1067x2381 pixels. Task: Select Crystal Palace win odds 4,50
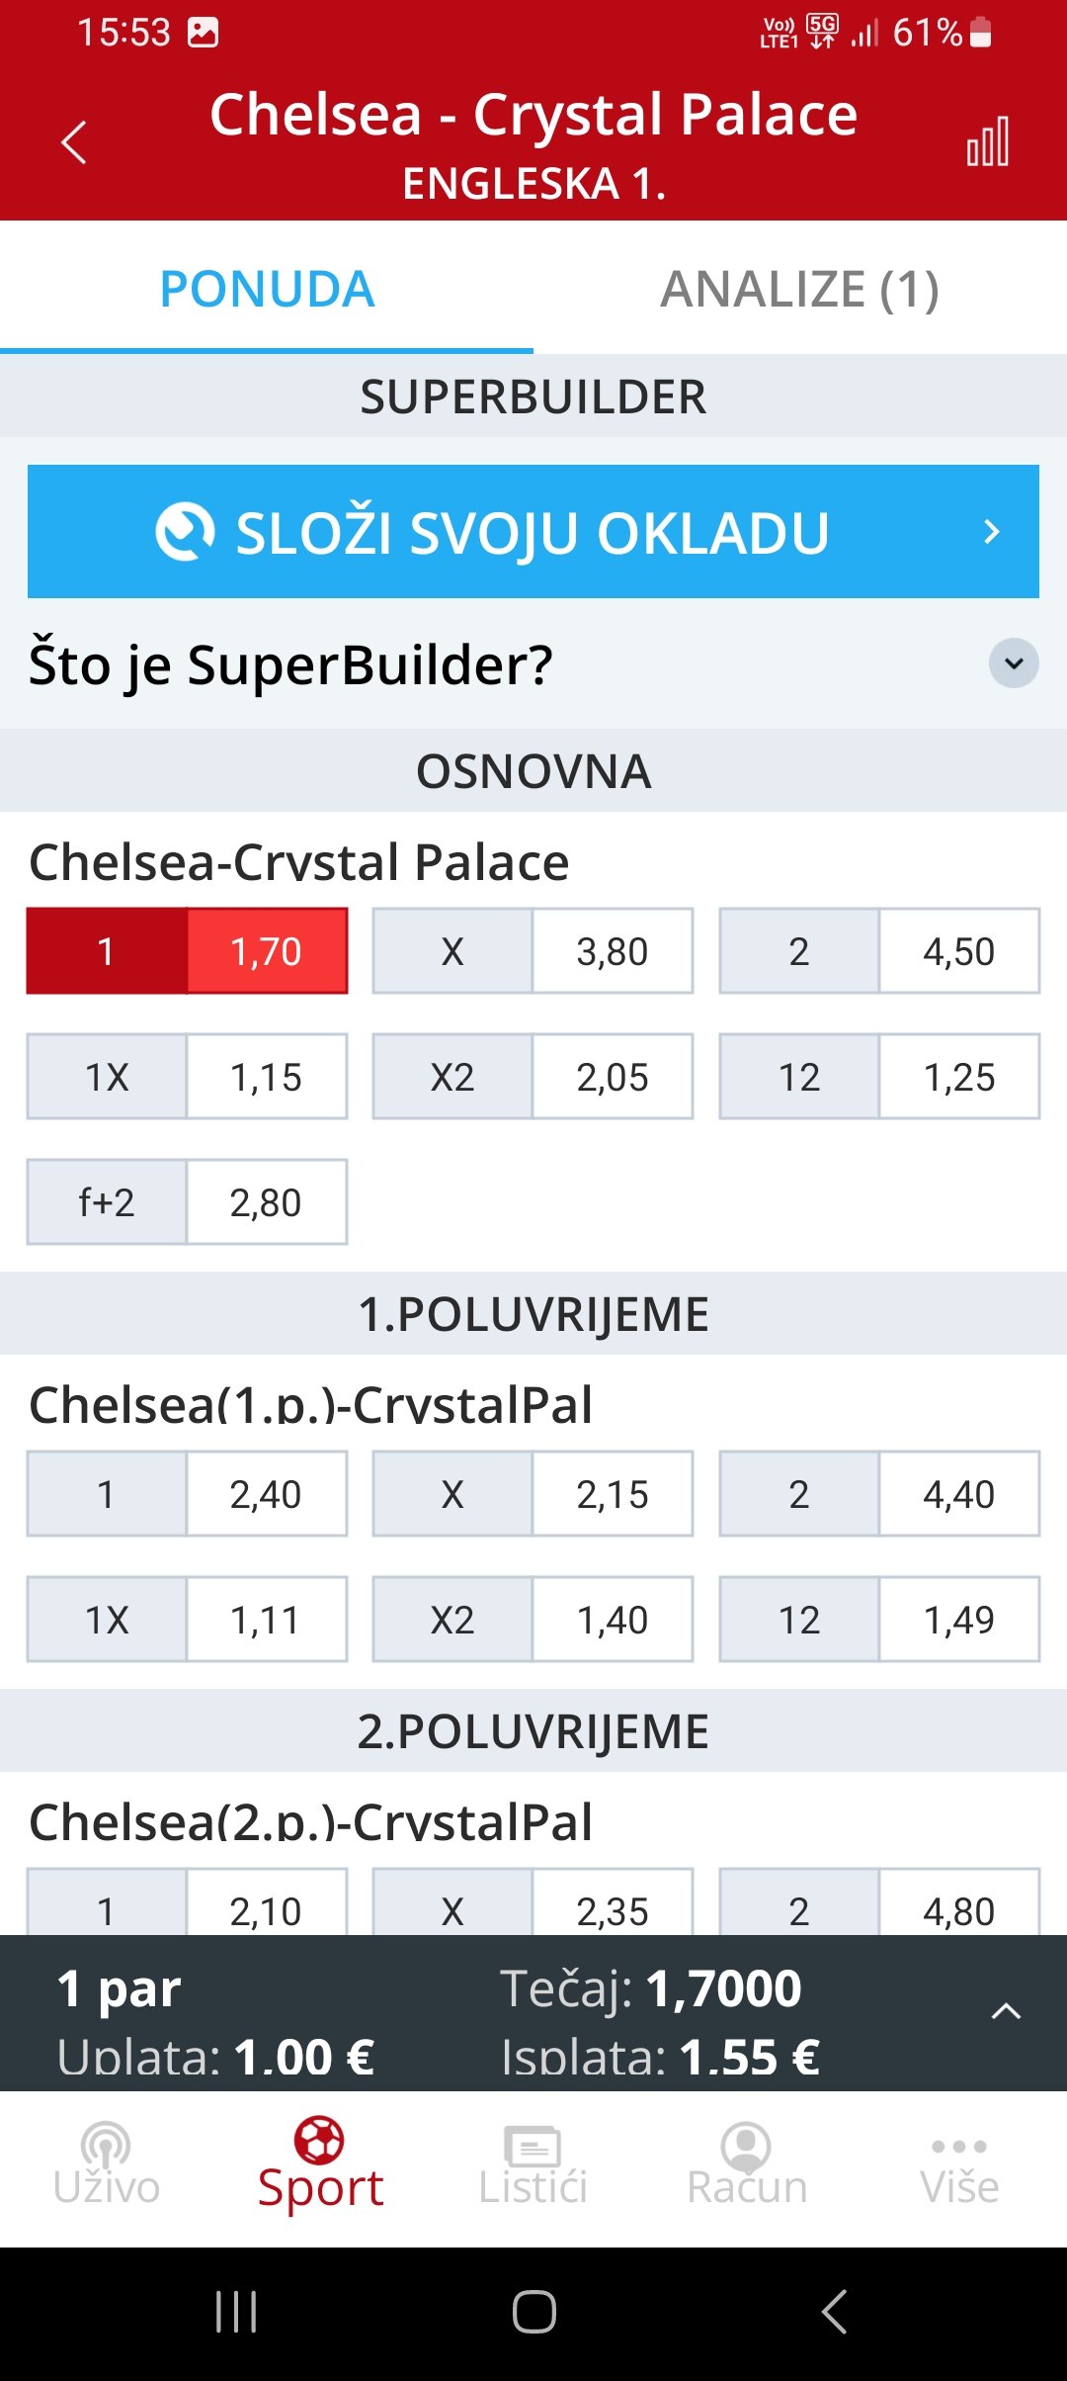coord(879,951)
